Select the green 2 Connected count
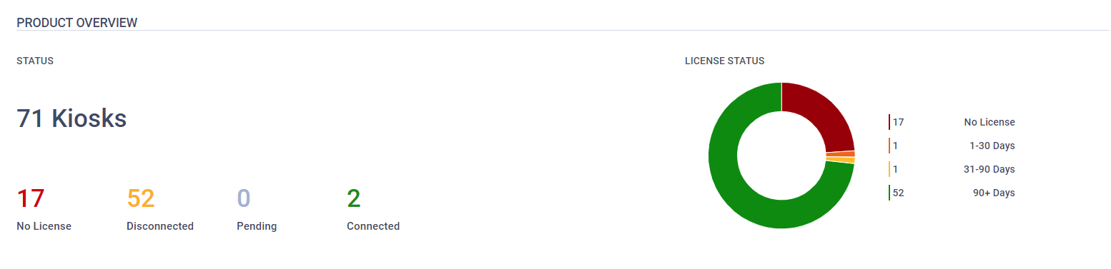The width and height of the screenshot is (1111, 269). pyautogui.click(x=354, y=198)
